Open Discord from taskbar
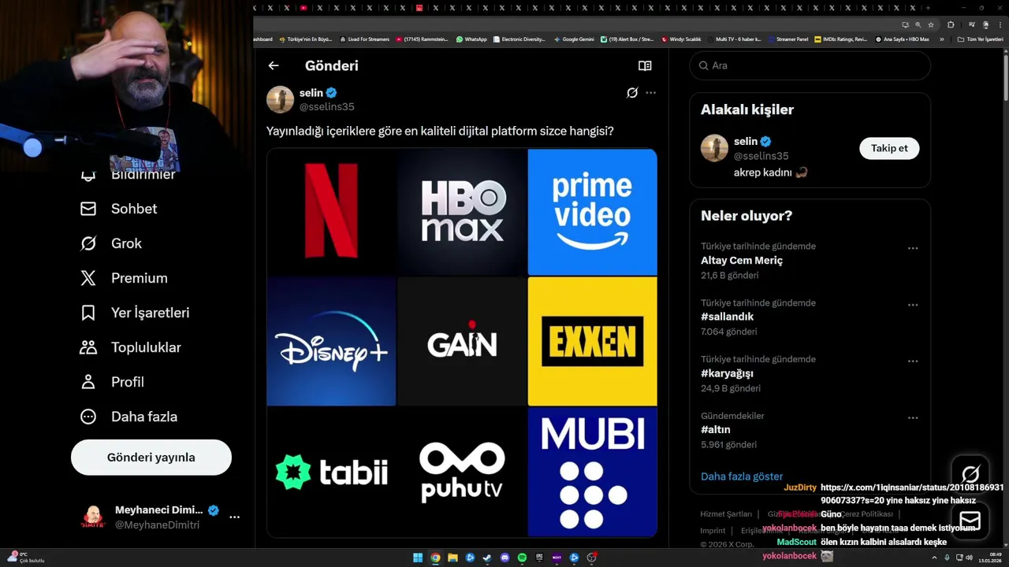 pos(504,558)
